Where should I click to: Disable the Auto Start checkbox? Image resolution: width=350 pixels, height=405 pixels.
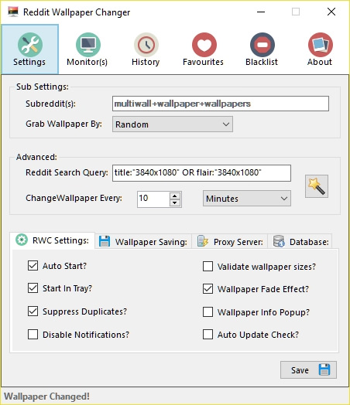click(x=33, y=266)
